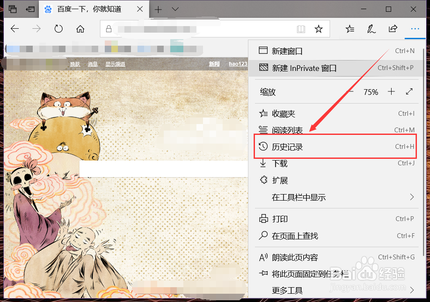Open 下载 from the menu
This screenshot has width=430, height=302.
point(337,164)
